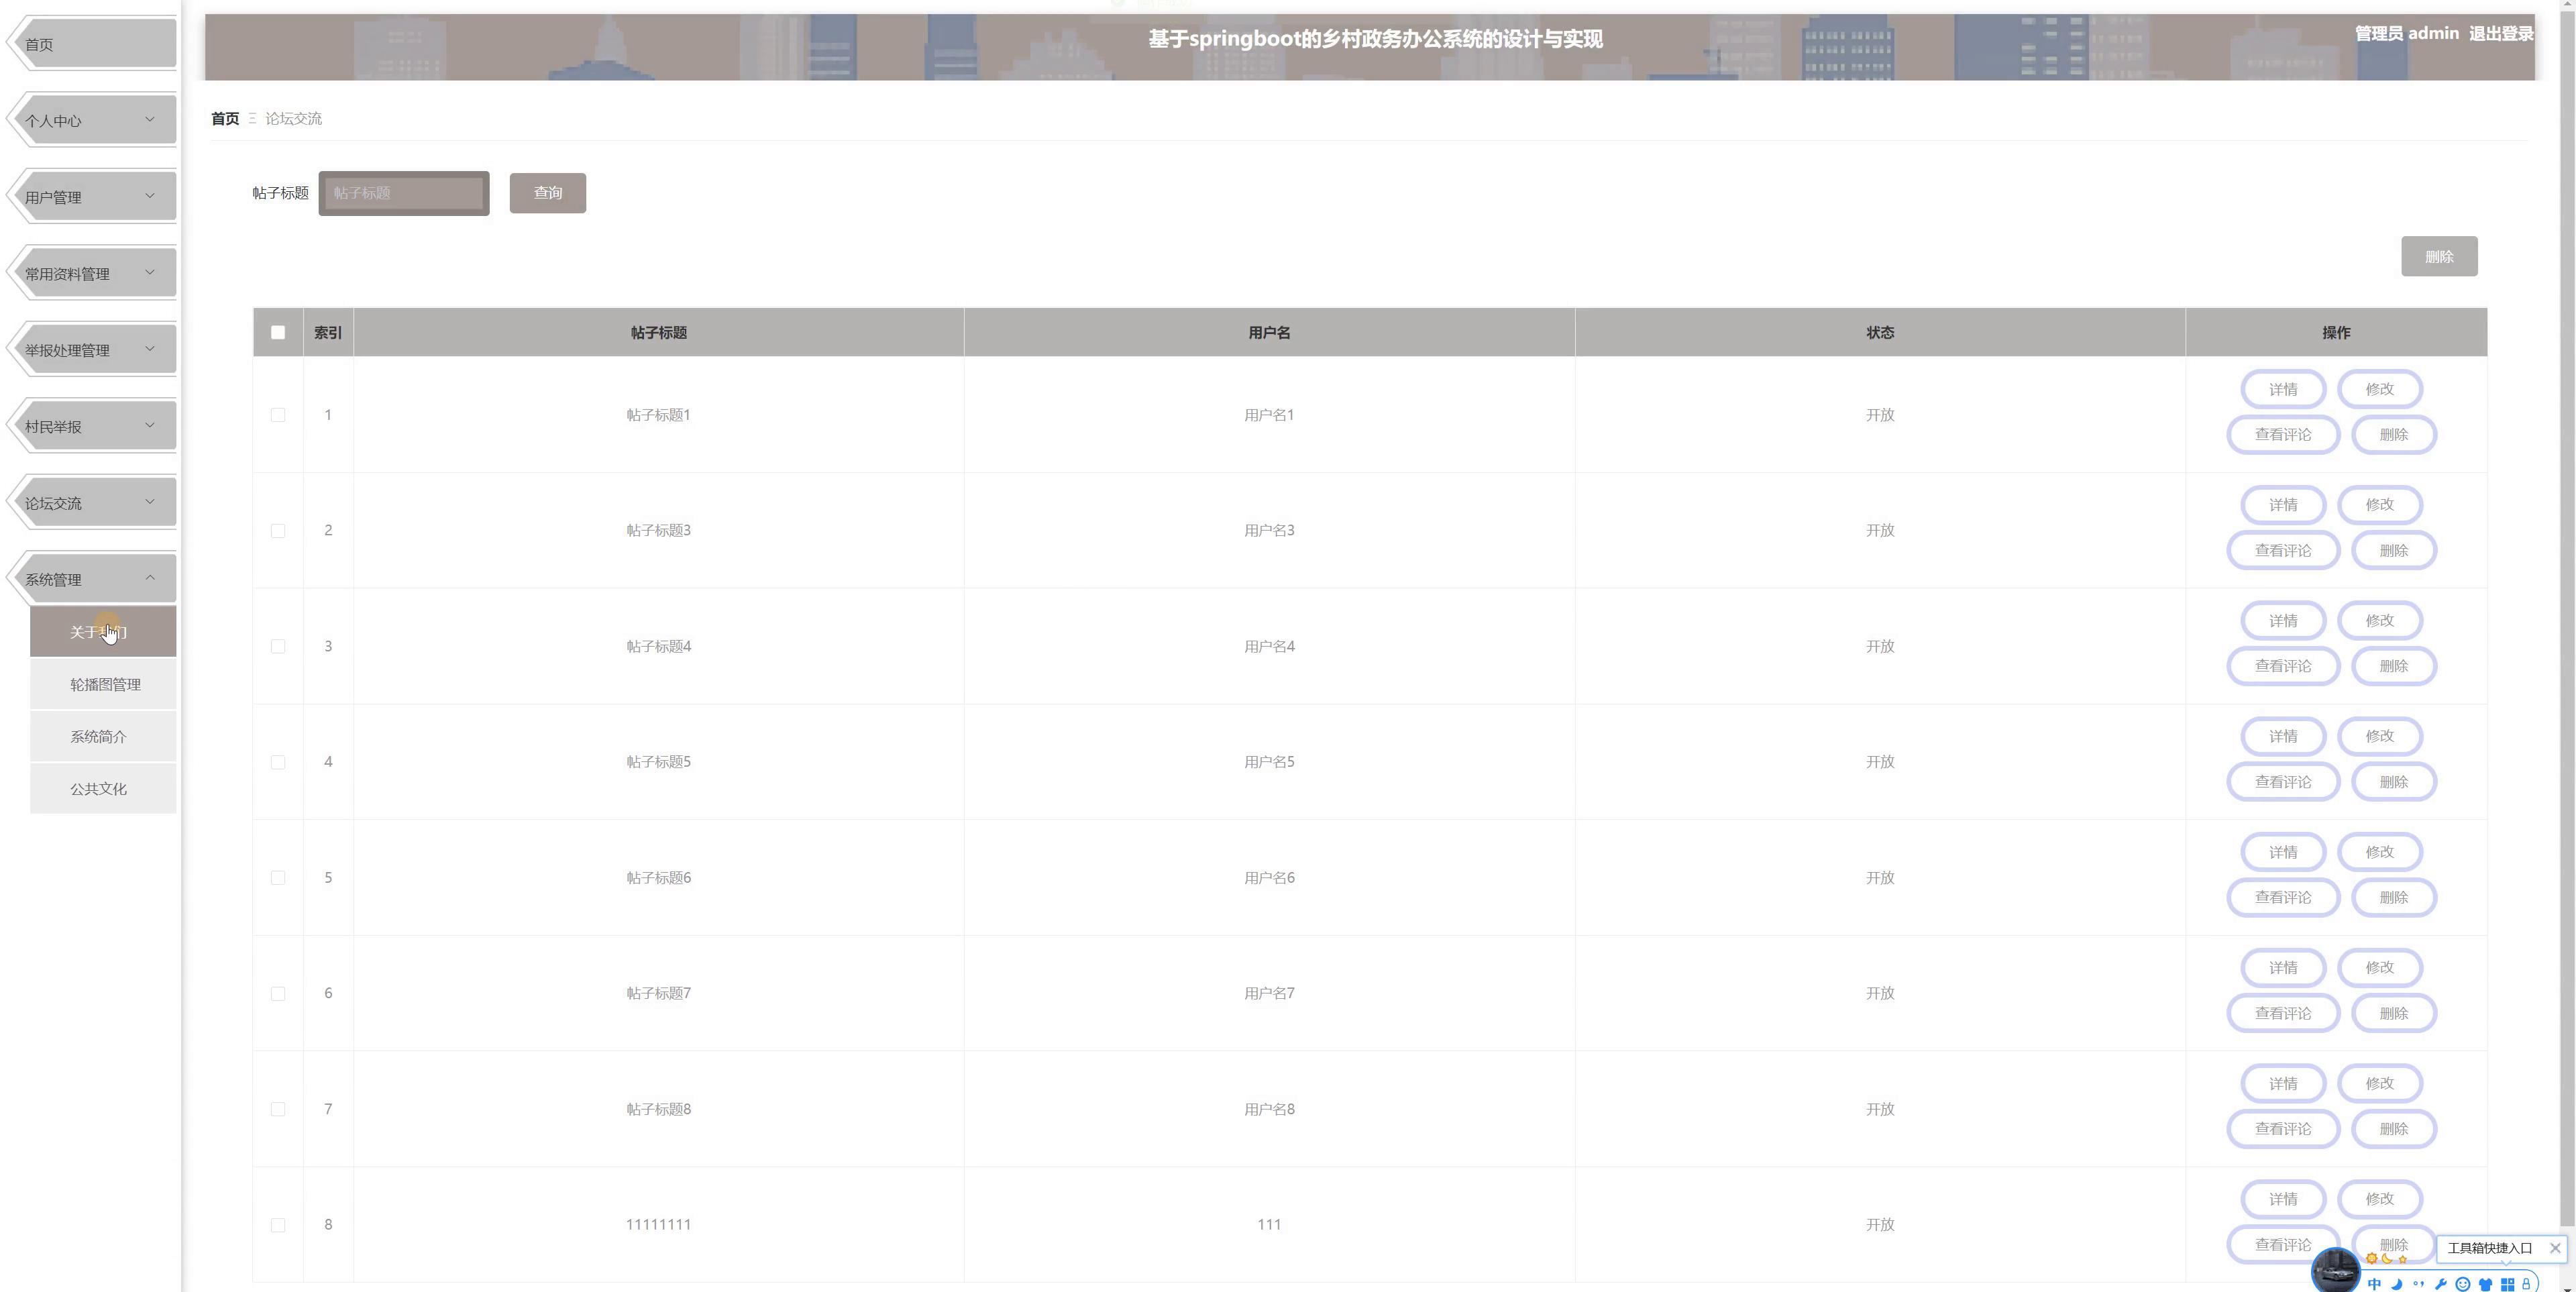
Task: Click the car avatar in IME toolbar
Action: click(x=2336, y=1271)
